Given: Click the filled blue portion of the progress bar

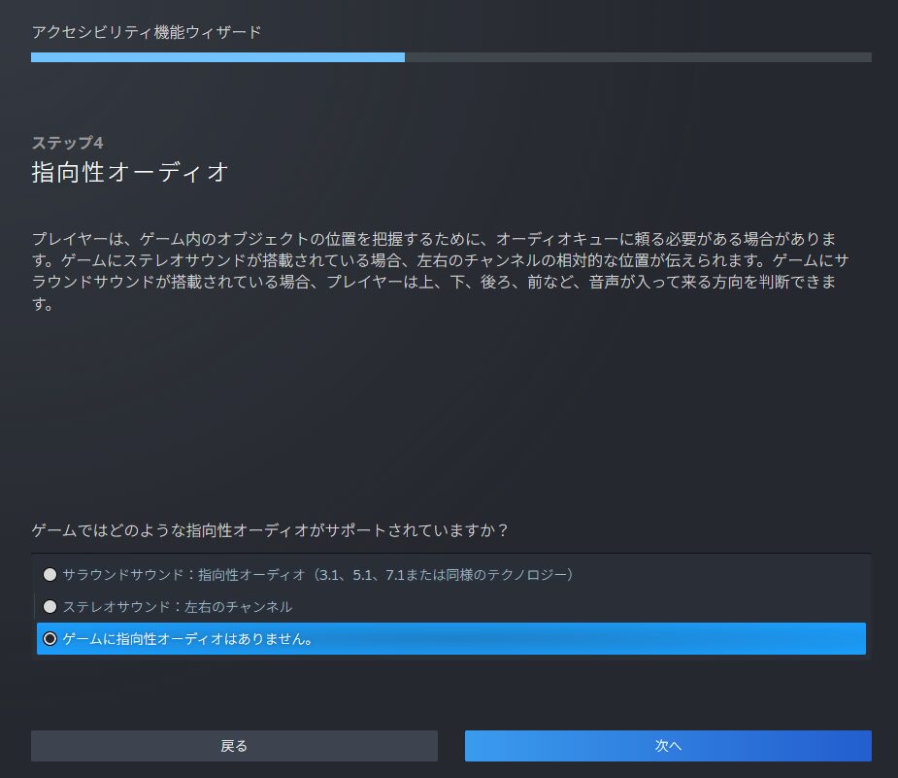Looking at the screenshot, I should (x=217, y=57).
